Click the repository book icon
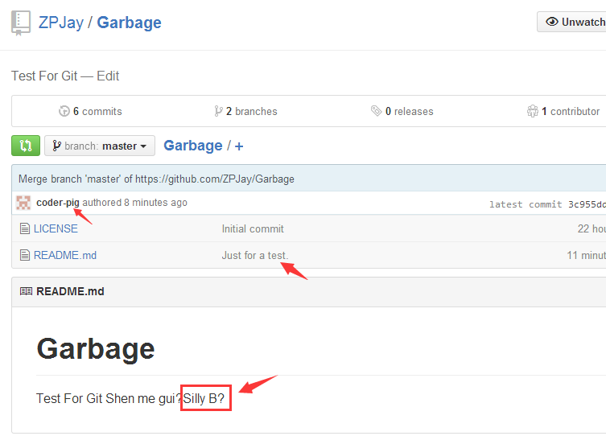The height and width of the screenshot is (436, 606). coord(21,23)
